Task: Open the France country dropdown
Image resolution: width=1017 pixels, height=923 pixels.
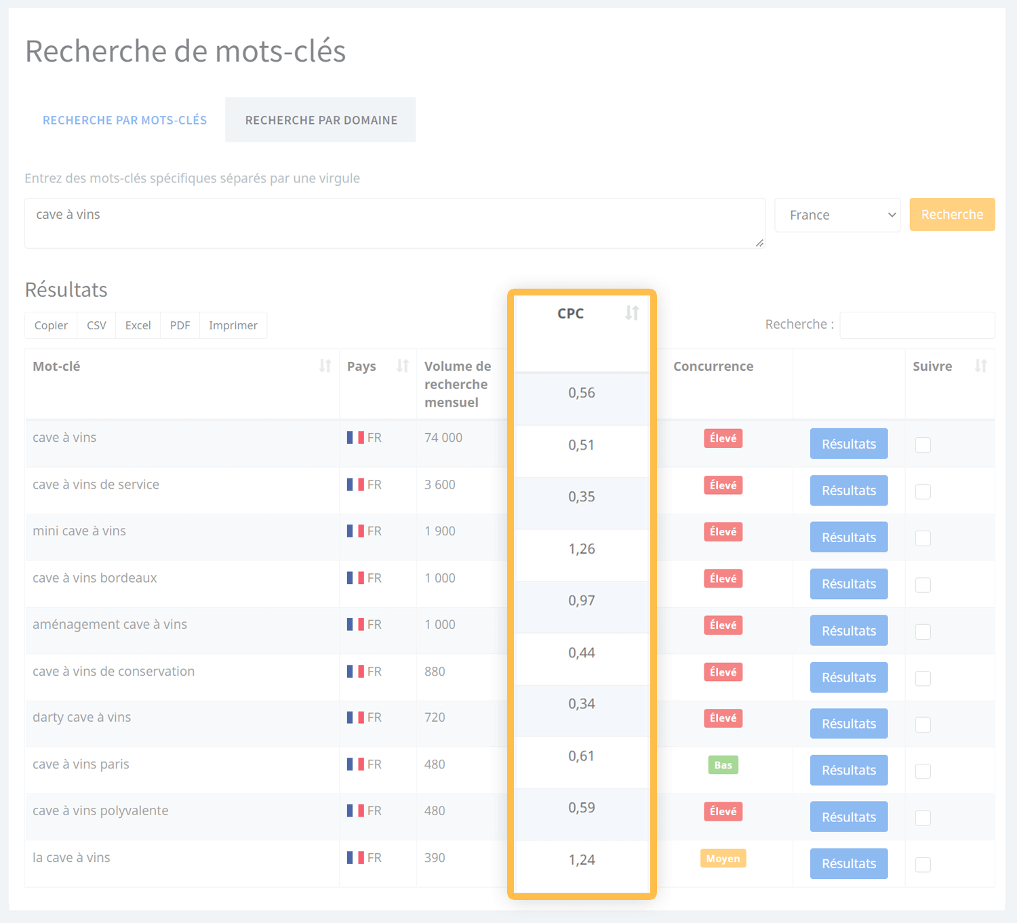Action: click(x=837, y=215)
